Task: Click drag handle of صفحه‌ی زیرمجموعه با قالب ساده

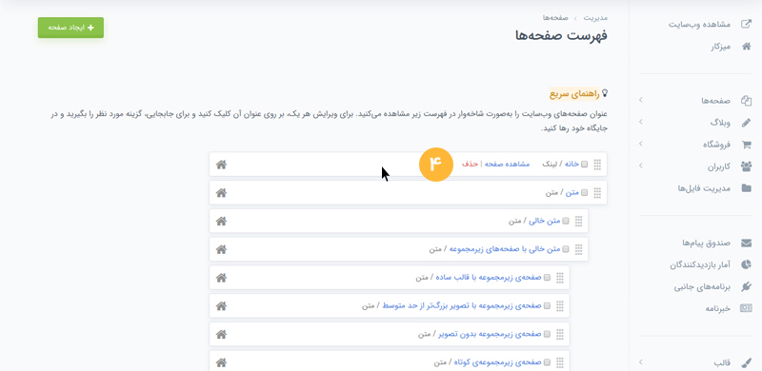Action: (x=559, y=278)
